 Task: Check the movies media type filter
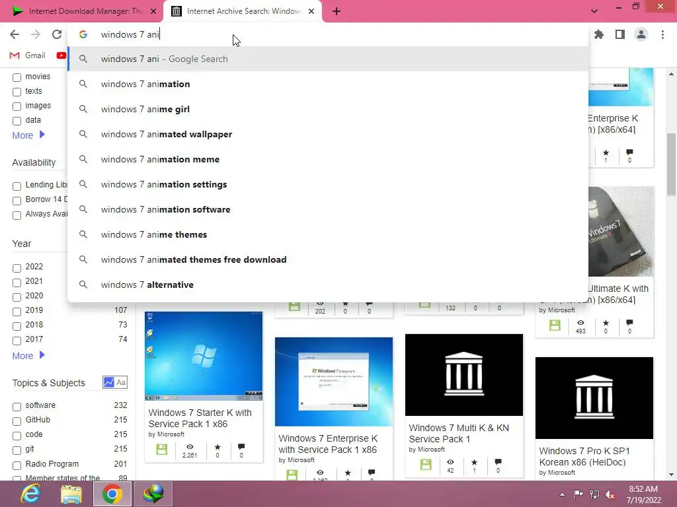click(17, 77)
